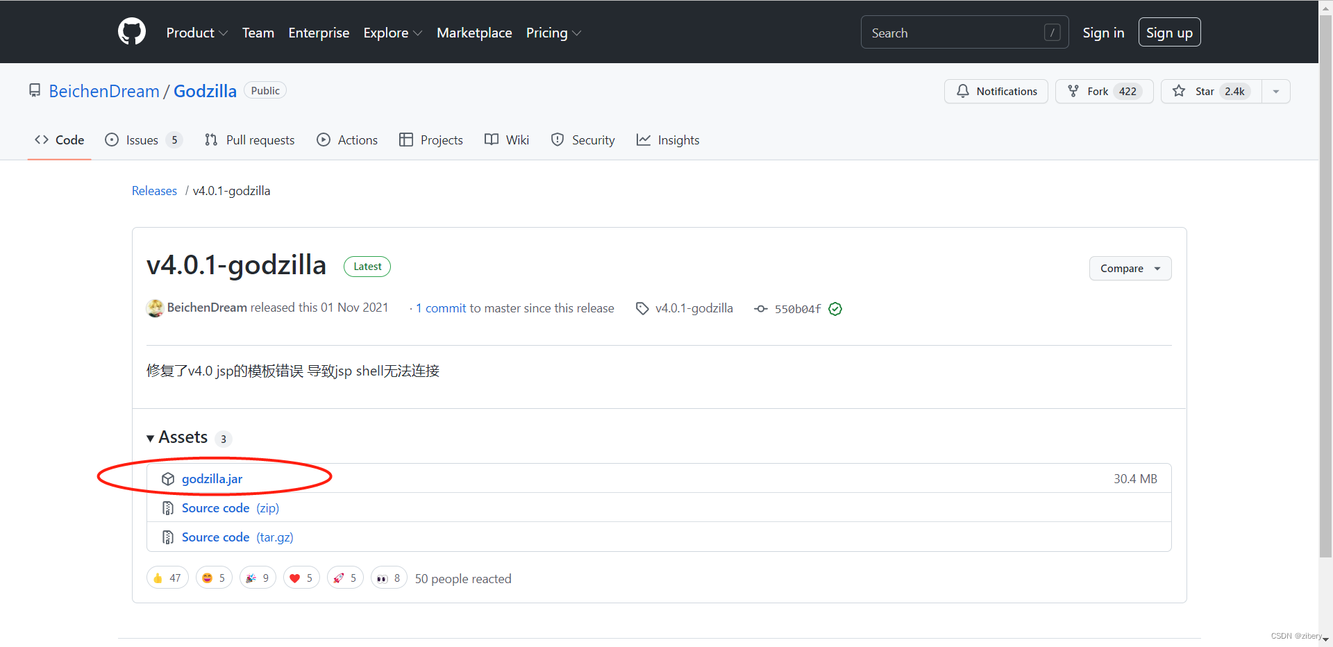
Task: Go to the Team page
Action: [258, 33]
